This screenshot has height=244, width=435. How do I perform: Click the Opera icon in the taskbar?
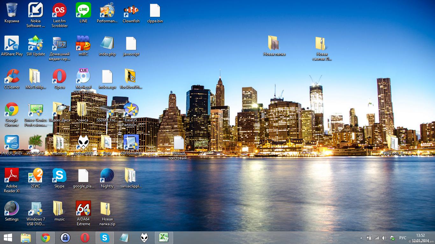point(85,238)
